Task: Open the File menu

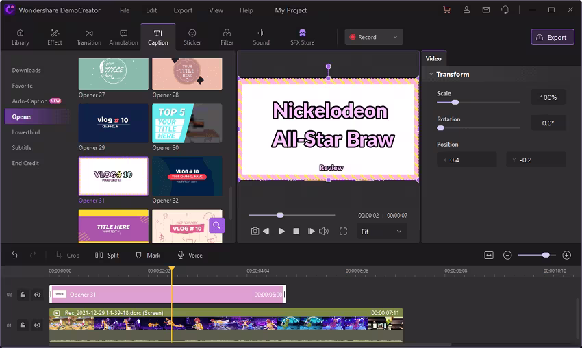Action: coord(125,10)
